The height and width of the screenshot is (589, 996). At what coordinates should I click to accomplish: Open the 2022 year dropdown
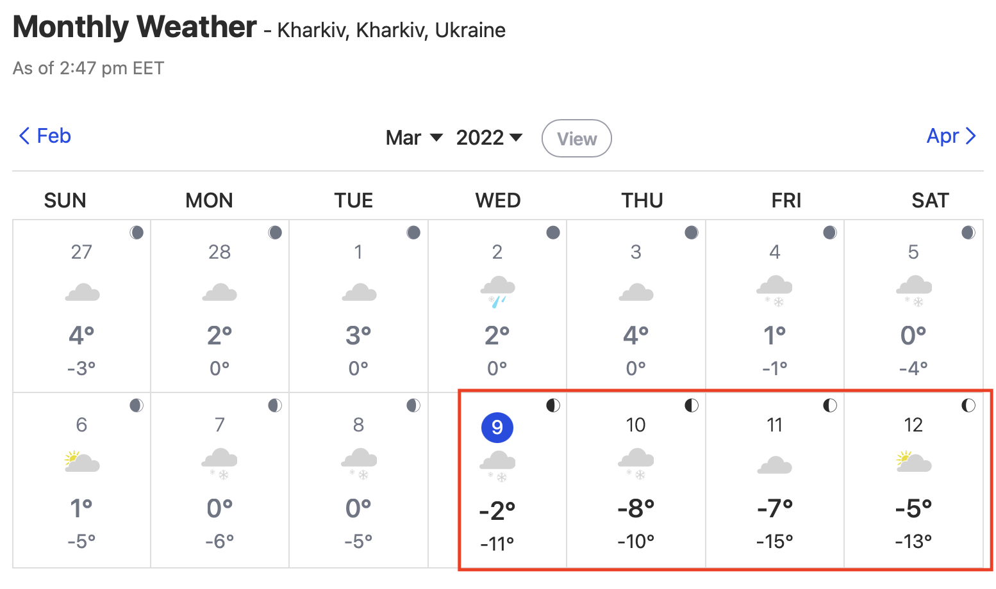[x=490, y=138]
